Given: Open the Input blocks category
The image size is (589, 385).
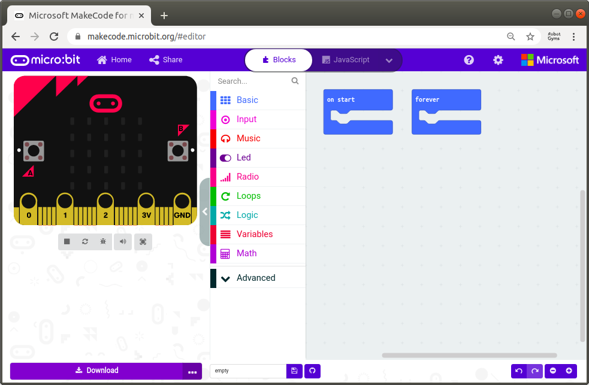Looking at the screenshot, I should tap(258, 119).
